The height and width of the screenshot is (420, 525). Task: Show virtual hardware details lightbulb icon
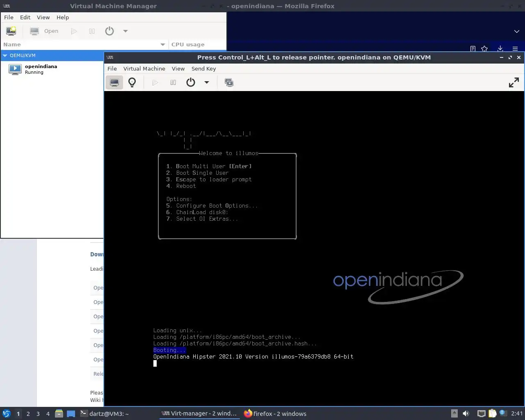(x=132, y=82)
